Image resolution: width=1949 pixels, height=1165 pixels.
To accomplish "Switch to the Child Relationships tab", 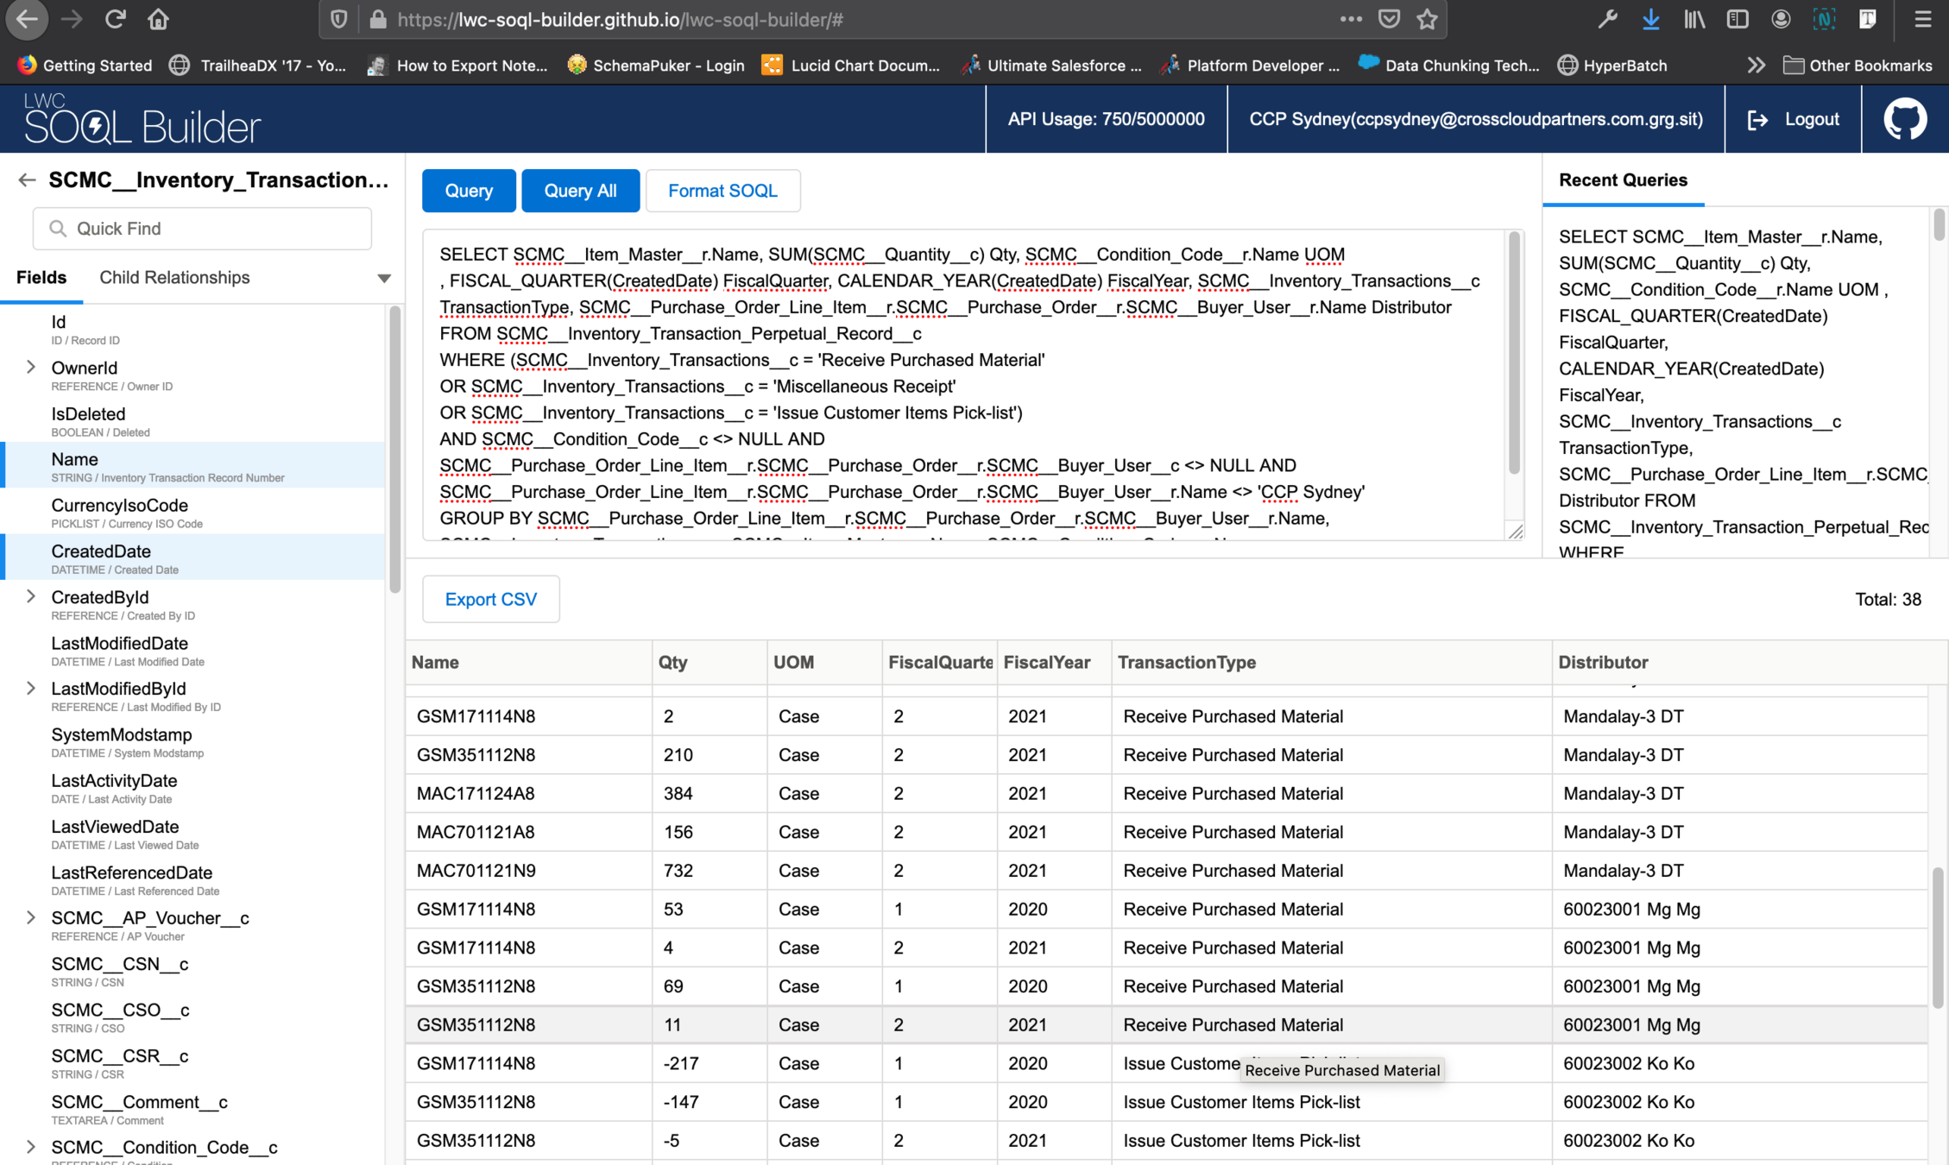I will click(174, 278).
